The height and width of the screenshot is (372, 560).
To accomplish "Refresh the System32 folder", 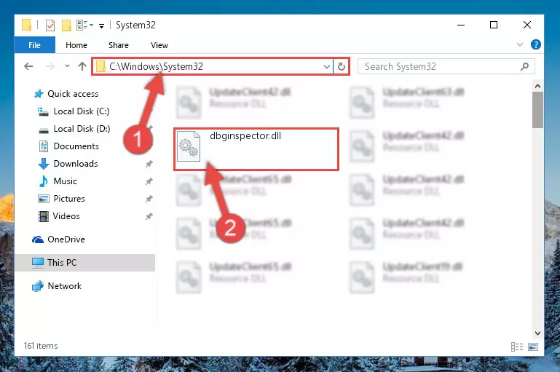I will 342,66.
